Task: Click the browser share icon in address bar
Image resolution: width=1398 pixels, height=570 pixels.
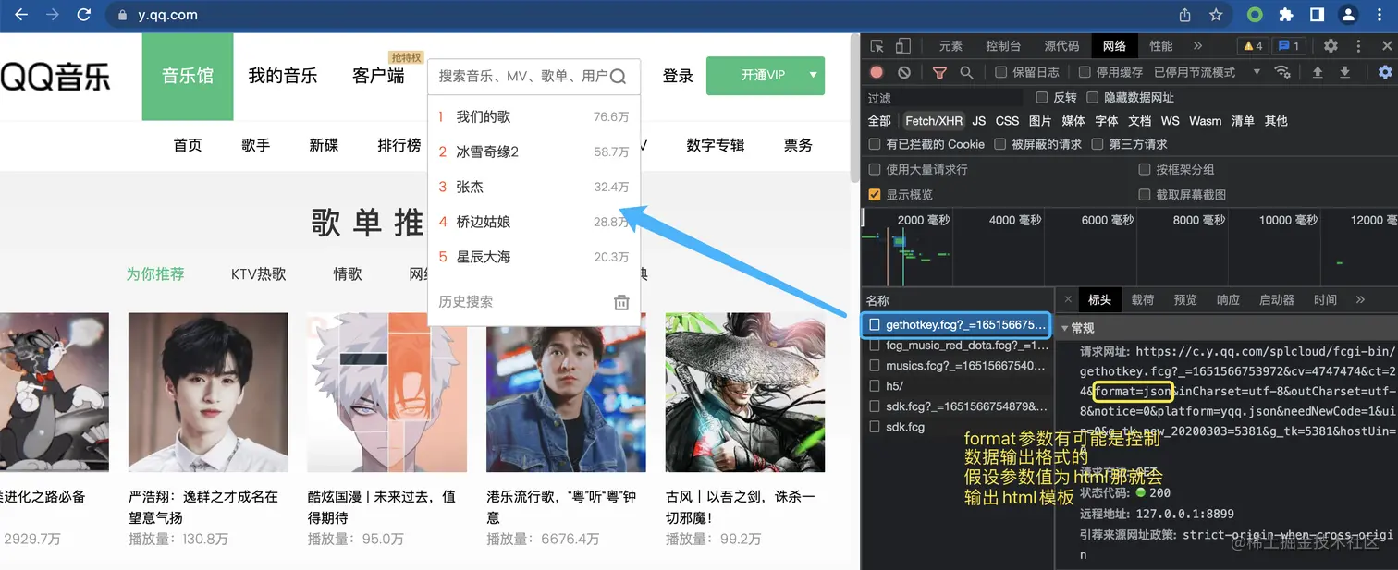Action: 1184,15
